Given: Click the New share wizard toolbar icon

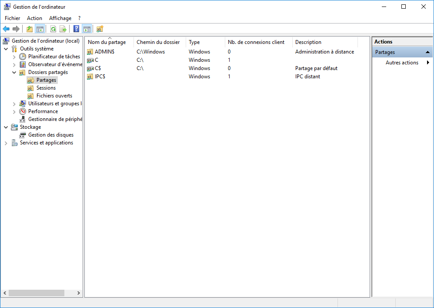Looking at the screenshot, I should (100, 29).
